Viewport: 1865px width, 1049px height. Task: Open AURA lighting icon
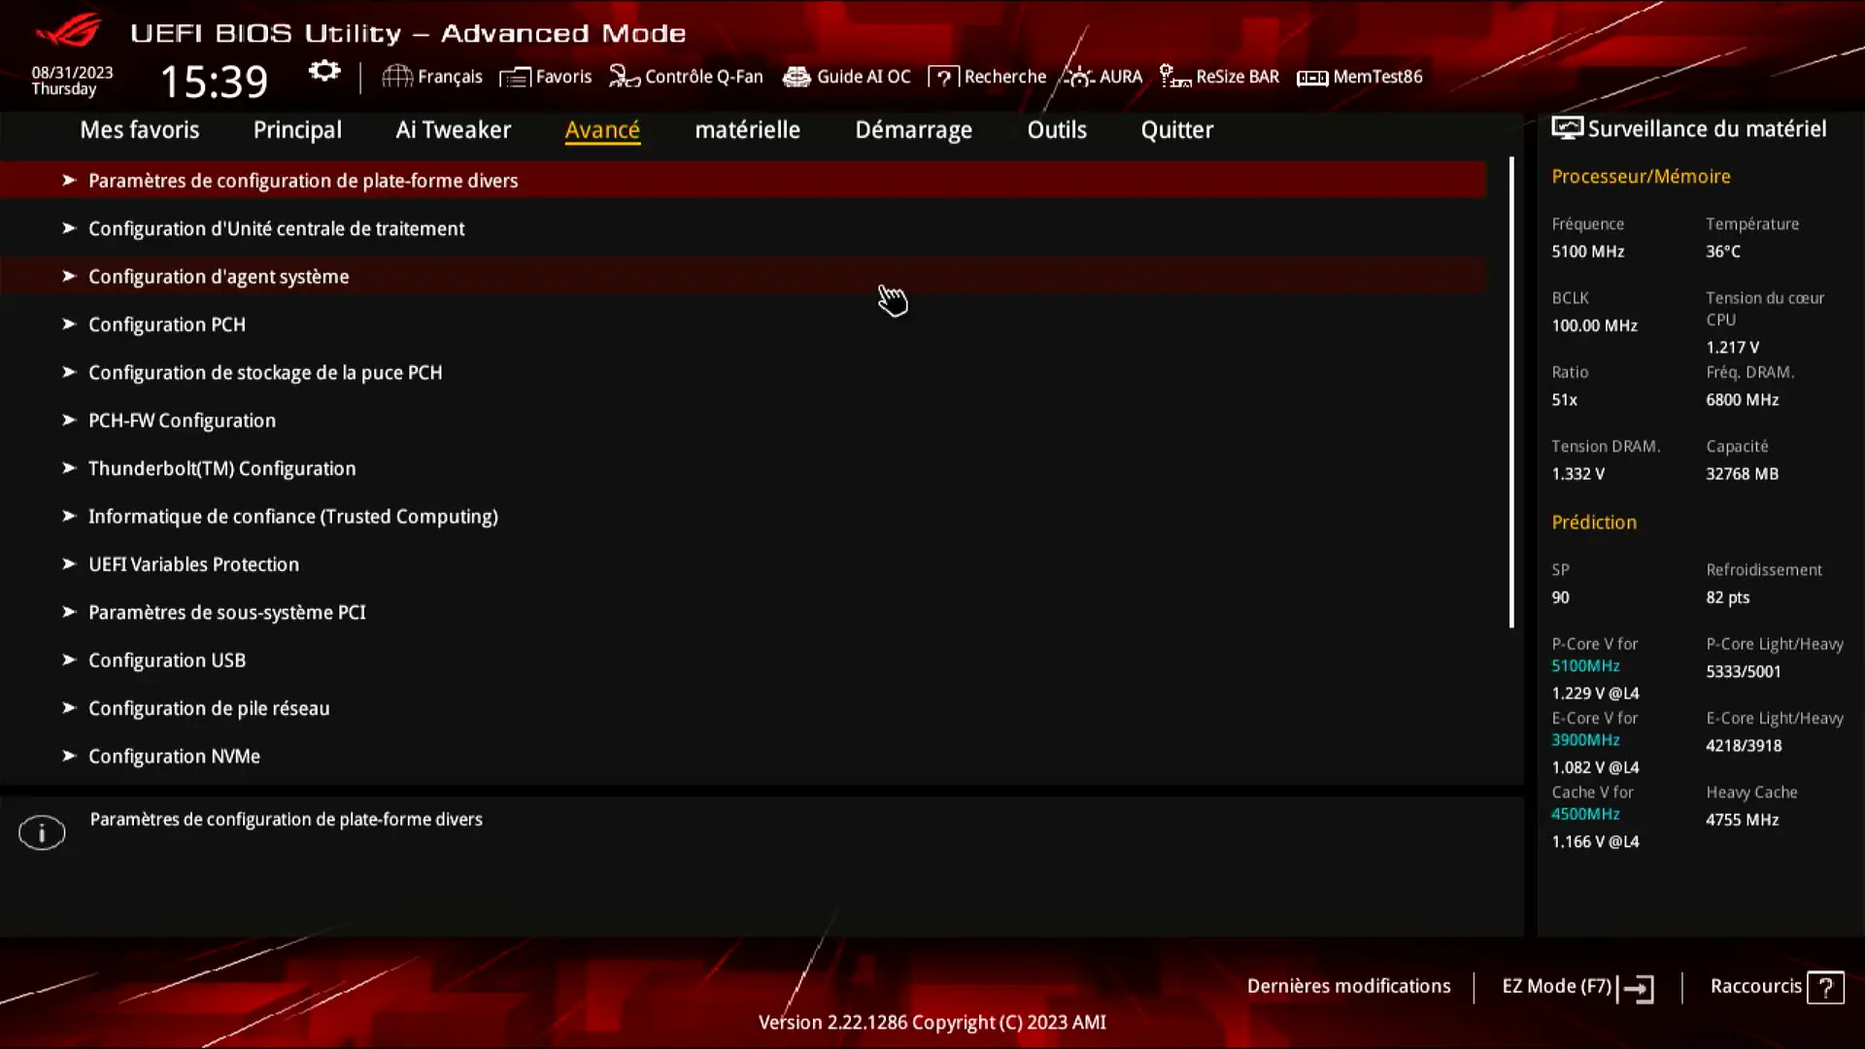pyautogui.click(x=1078, y=77)
